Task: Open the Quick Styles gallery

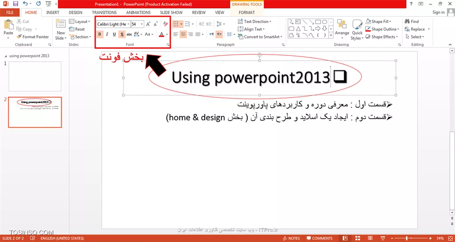Action: tap(357, 29)
